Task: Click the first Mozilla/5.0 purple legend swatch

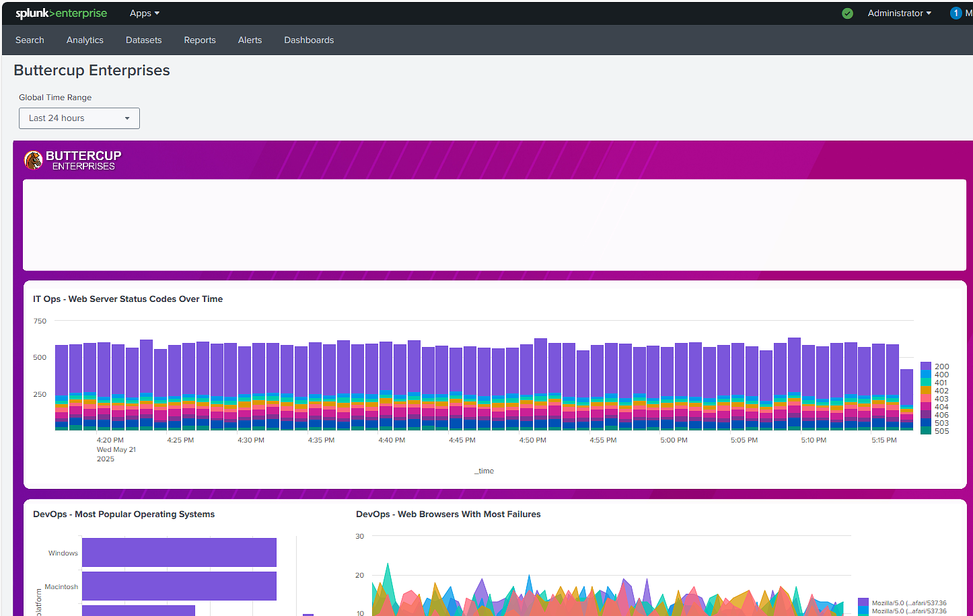Action: 863,603
